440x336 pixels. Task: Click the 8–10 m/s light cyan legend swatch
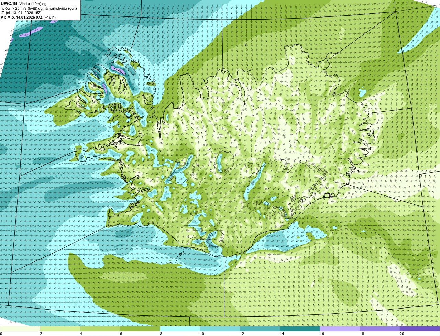pos(180,329)
